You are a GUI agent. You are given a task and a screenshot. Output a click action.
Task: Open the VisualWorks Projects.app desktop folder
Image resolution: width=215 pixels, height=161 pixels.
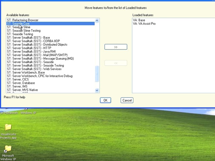[x=8, y=131]
